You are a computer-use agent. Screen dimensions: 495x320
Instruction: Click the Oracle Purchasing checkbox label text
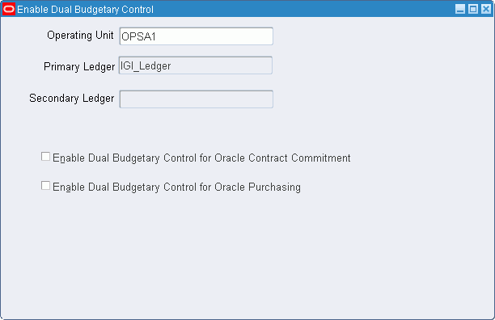(176, 187)
